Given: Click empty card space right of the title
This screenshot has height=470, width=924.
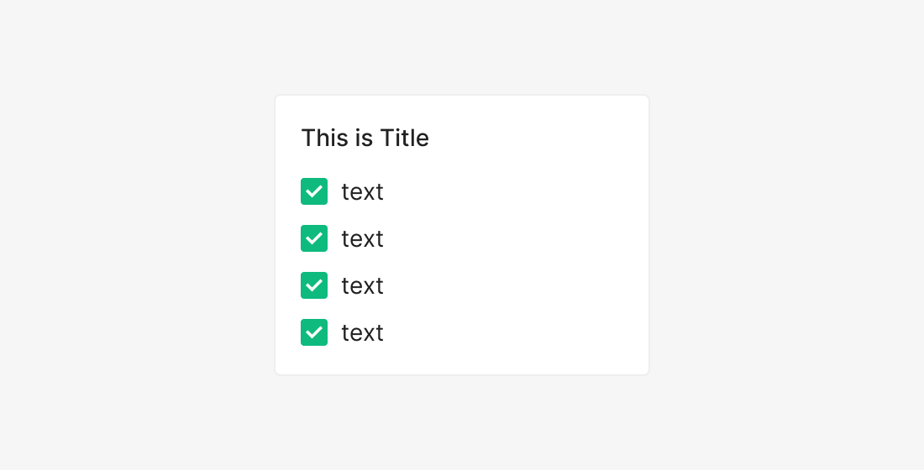Looking at the screenshot, I should tap(538, 138).
